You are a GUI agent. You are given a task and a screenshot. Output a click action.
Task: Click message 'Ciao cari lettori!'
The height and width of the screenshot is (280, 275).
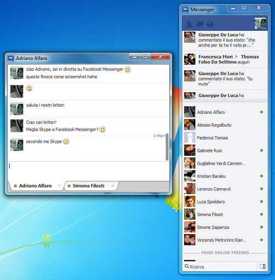click(x=41, y=122)
